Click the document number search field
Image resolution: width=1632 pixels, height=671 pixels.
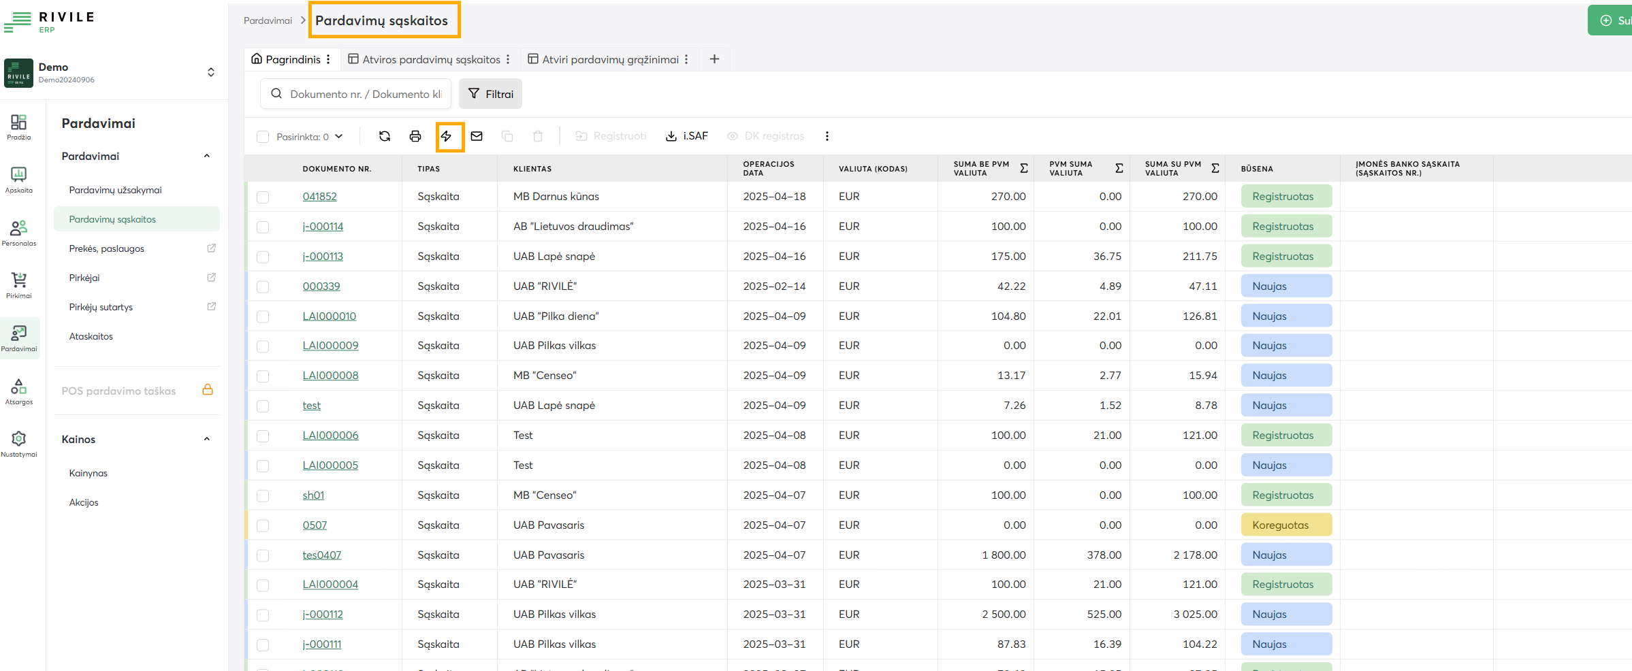(365, 94)
